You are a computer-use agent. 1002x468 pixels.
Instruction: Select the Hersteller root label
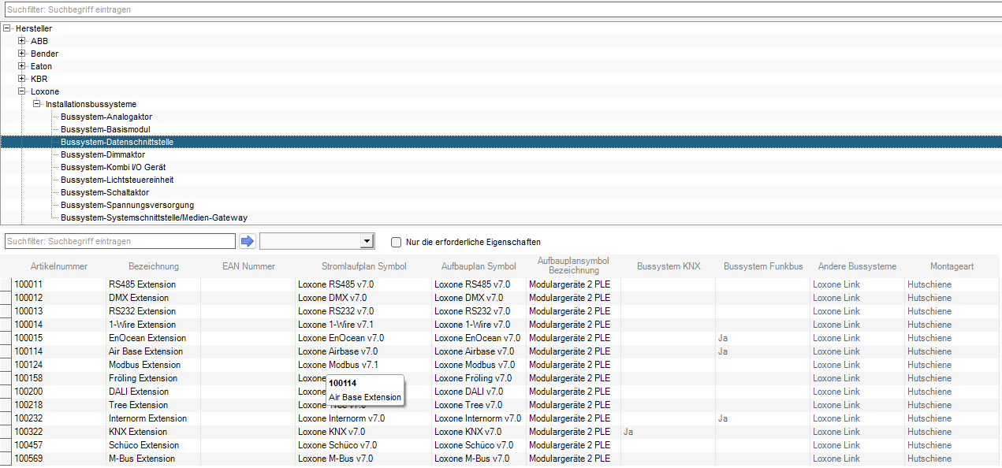tap(34, 28)
